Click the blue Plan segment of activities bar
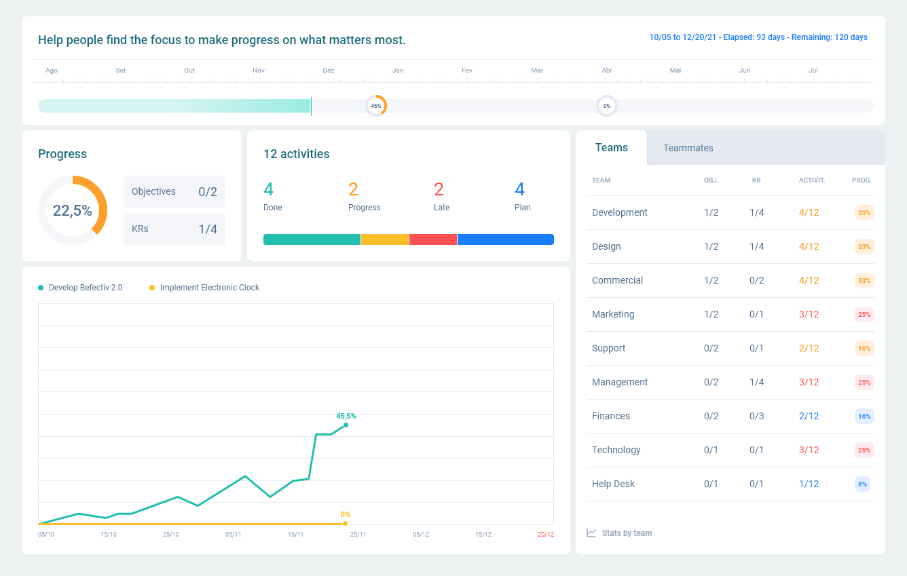This screenshot has width=907, height=576. (505, 239)
